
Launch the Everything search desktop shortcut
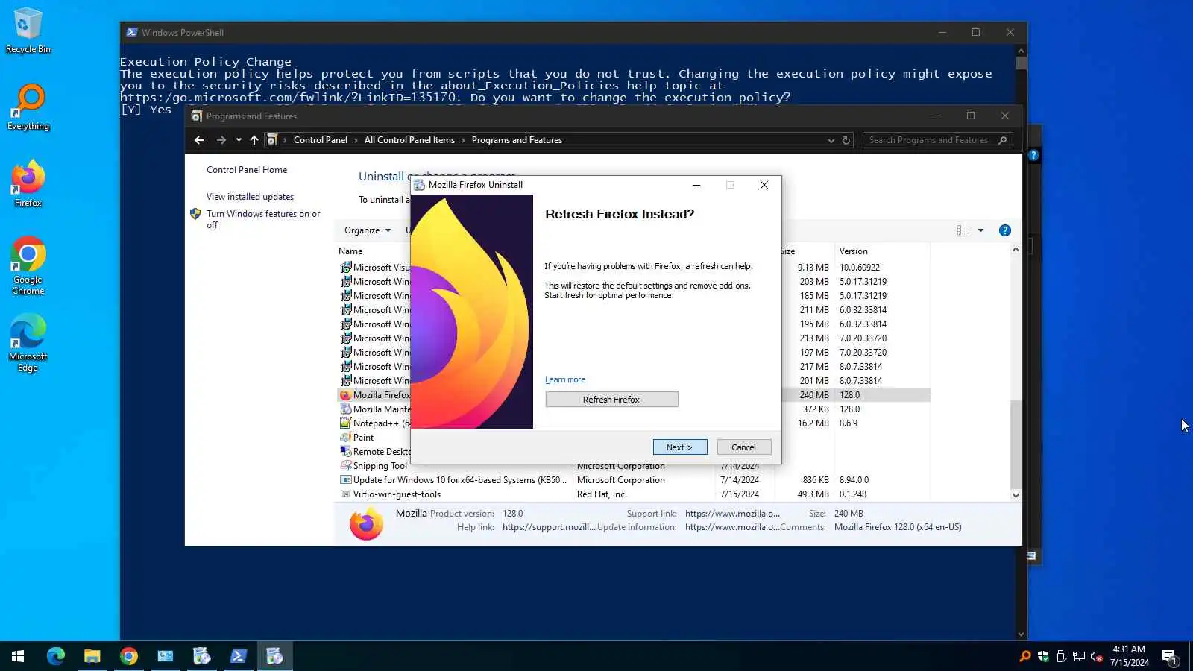pyautogui.click(x=28, y=107)
